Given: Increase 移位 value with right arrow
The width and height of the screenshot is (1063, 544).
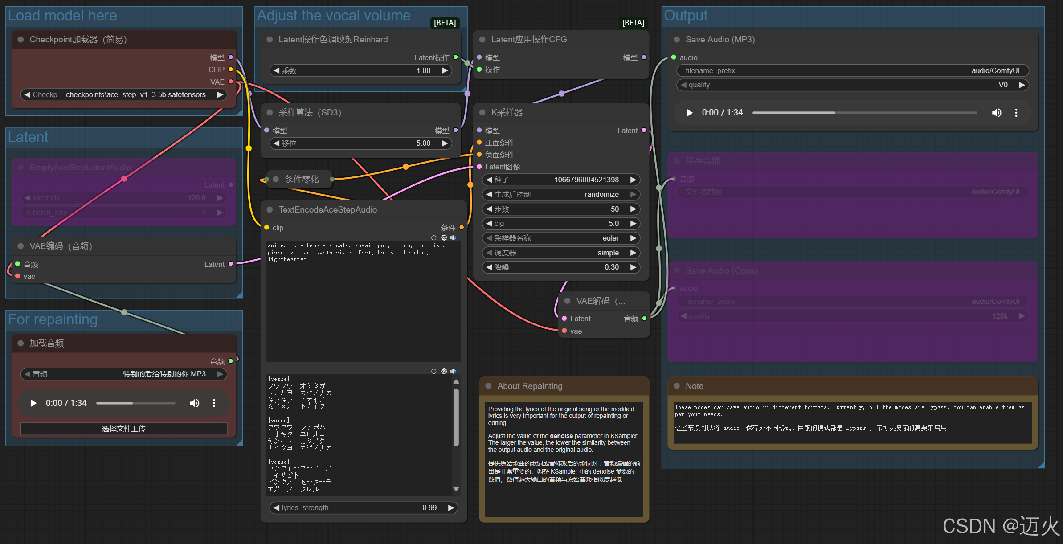Looking at the screenshot, I should click(445, 143).
